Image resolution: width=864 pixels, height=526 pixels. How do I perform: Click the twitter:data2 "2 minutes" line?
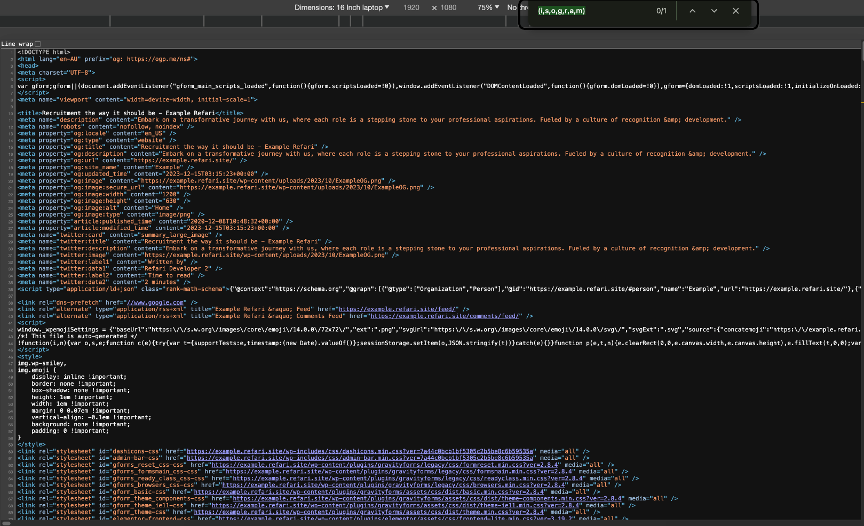(x=104, y=282)
